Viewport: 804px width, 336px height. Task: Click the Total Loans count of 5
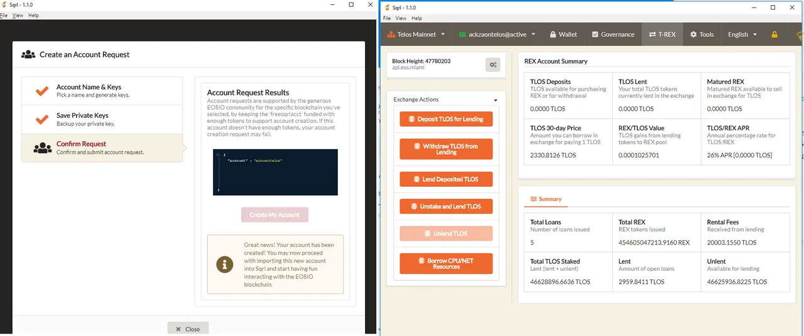pyautogui.click(x=532, y=243)
